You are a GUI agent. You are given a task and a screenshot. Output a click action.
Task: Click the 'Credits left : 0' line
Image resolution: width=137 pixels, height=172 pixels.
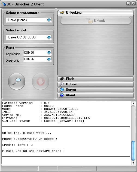click(17, 145)
